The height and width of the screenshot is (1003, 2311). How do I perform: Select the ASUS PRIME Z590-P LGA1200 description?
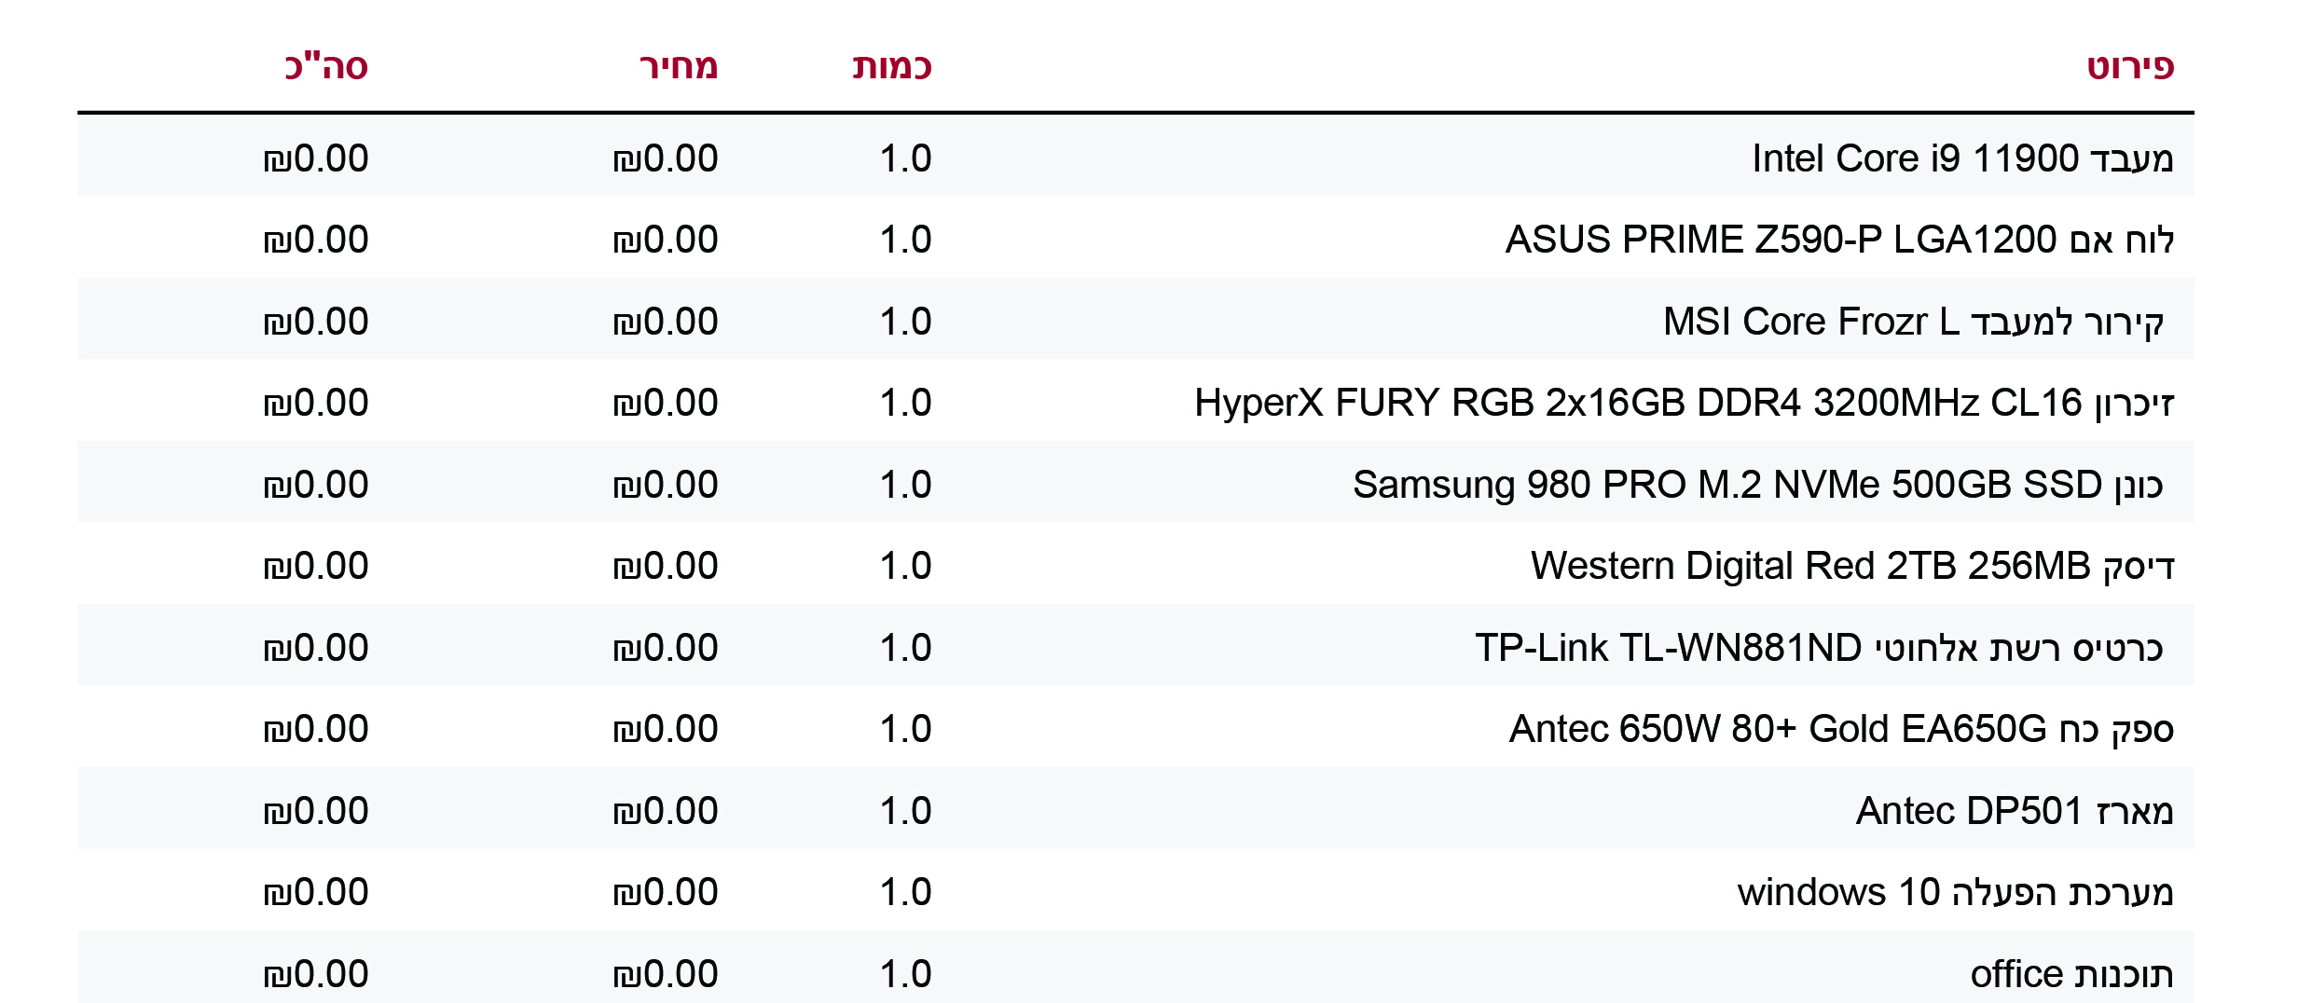[x=1839, y=240]
